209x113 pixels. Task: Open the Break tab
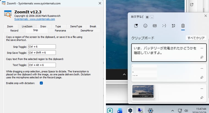coord(93,26)
